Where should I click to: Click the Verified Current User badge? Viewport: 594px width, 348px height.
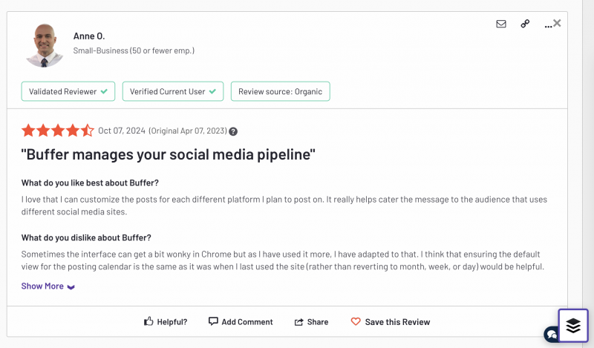click(x=173, y=91)
